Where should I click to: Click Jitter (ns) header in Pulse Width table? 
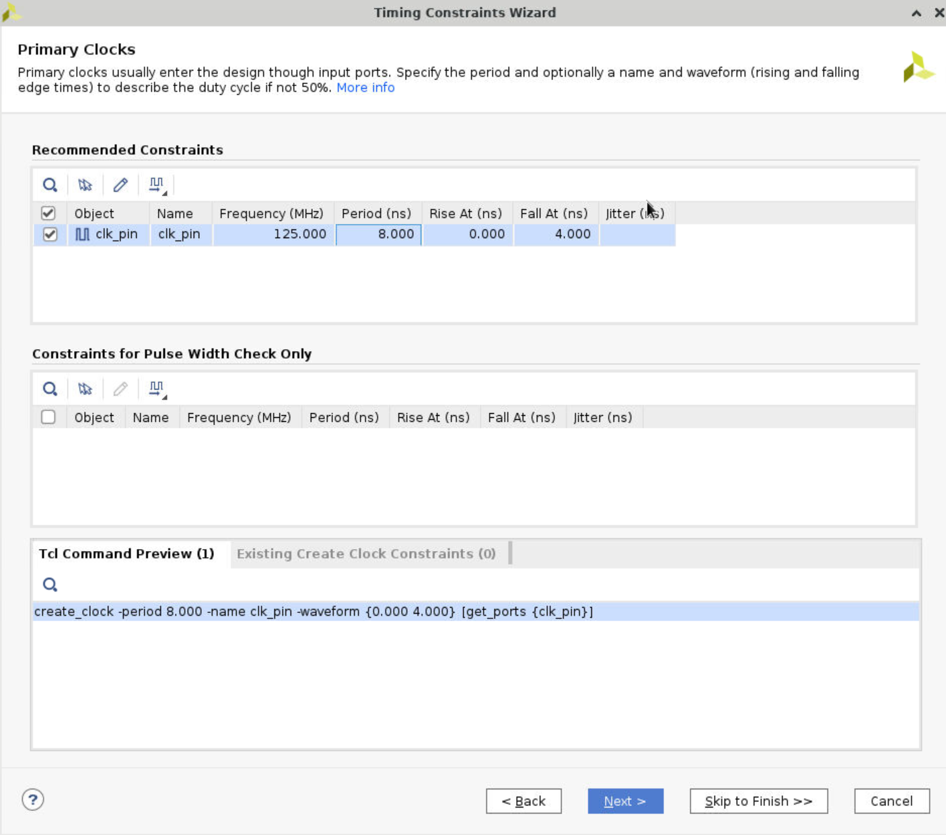click(604, 417)
